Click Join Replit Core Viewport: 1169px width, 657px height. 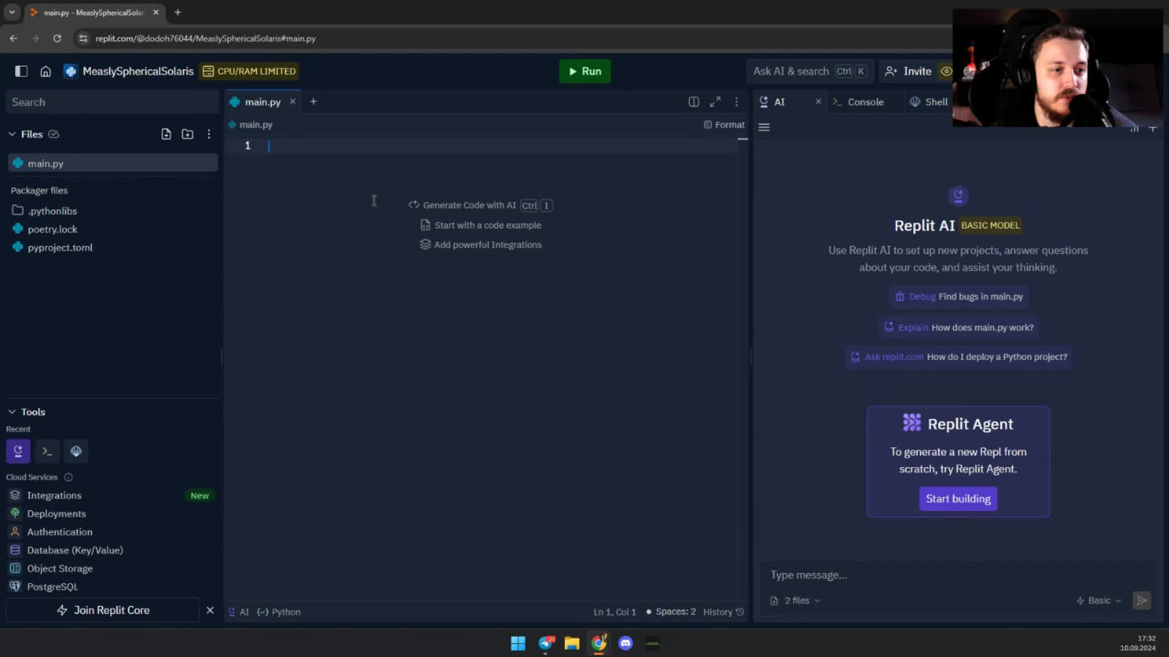pyautogui.click(x=103, y=610)
